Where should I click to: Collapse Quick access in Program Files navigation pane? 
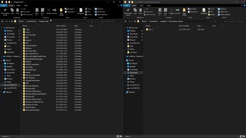[x=2, y=28]
